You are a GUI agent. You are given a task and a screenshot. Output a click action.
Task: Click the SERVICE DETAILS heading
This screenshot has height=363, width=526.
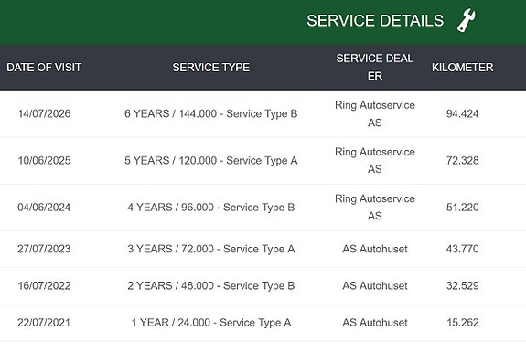(375, 21)
